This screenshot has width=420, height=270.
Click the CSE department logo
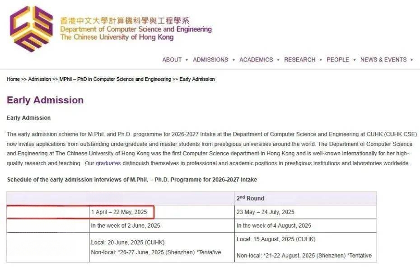[31, 28]
